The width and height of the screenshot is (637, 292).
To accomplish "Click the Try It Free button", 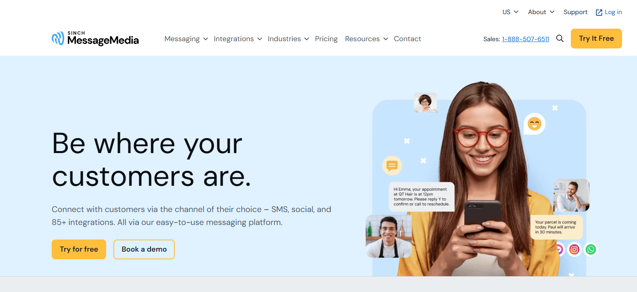I will pos(596,38).
